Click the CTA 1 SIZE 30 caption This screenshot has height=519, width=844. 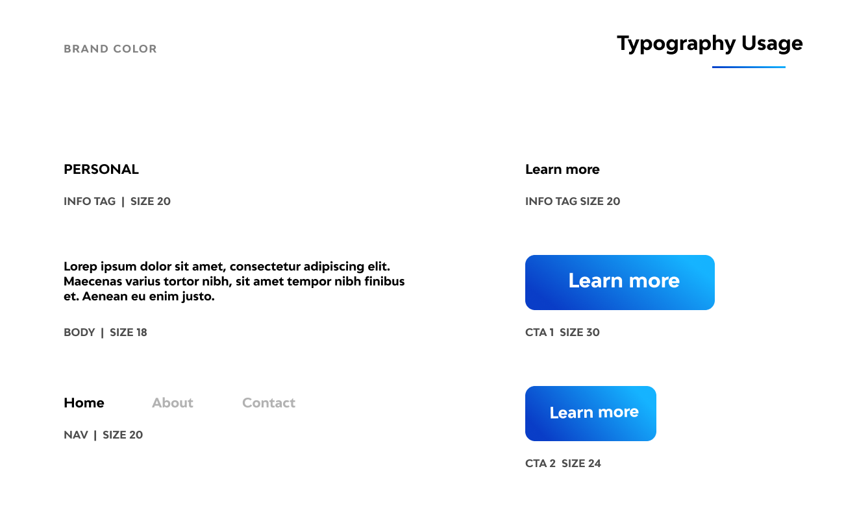pyautogui.click(x=562, y=332)
